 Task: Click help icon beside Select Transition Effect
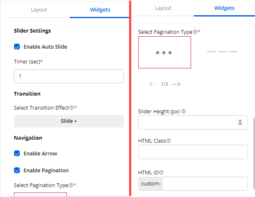coord(71,108)
